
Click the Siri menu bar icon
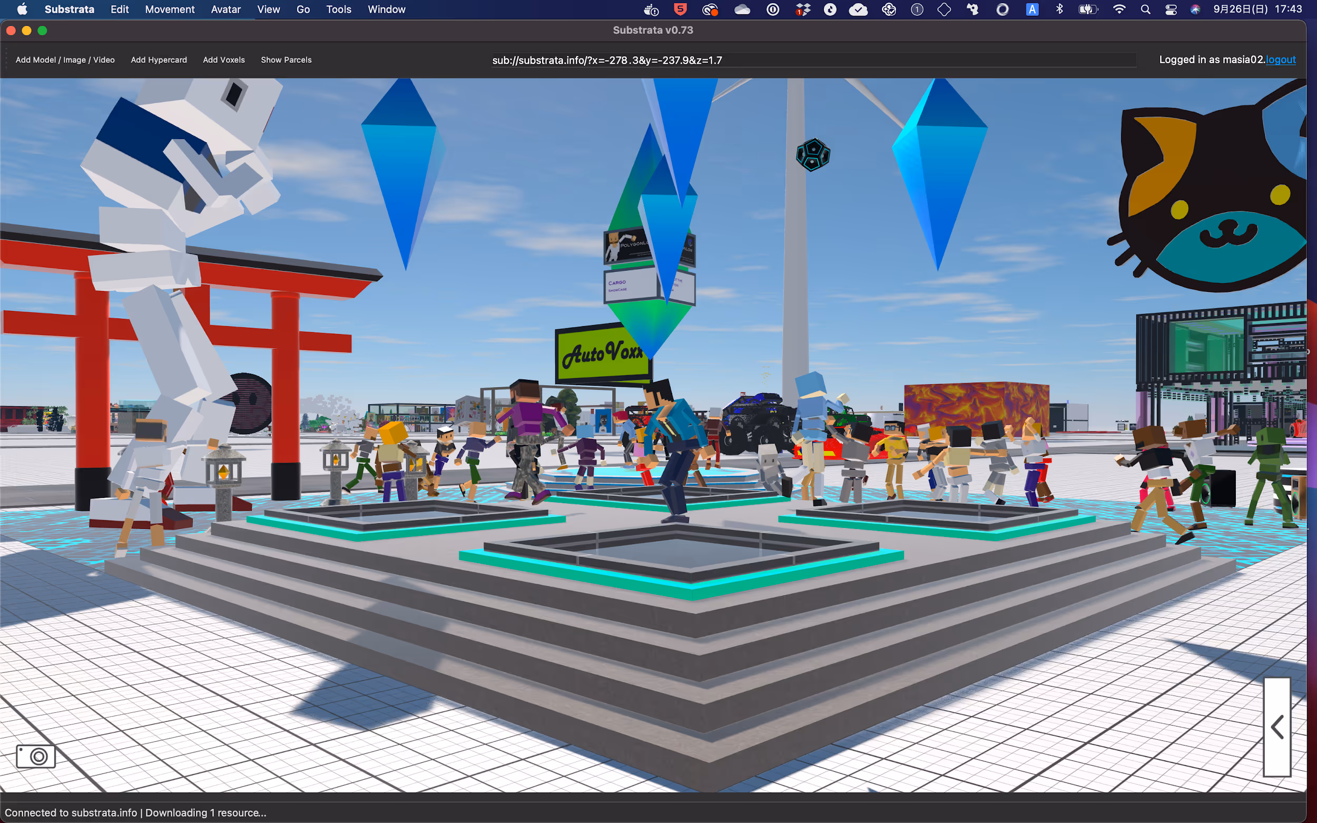pos(1195,9)
